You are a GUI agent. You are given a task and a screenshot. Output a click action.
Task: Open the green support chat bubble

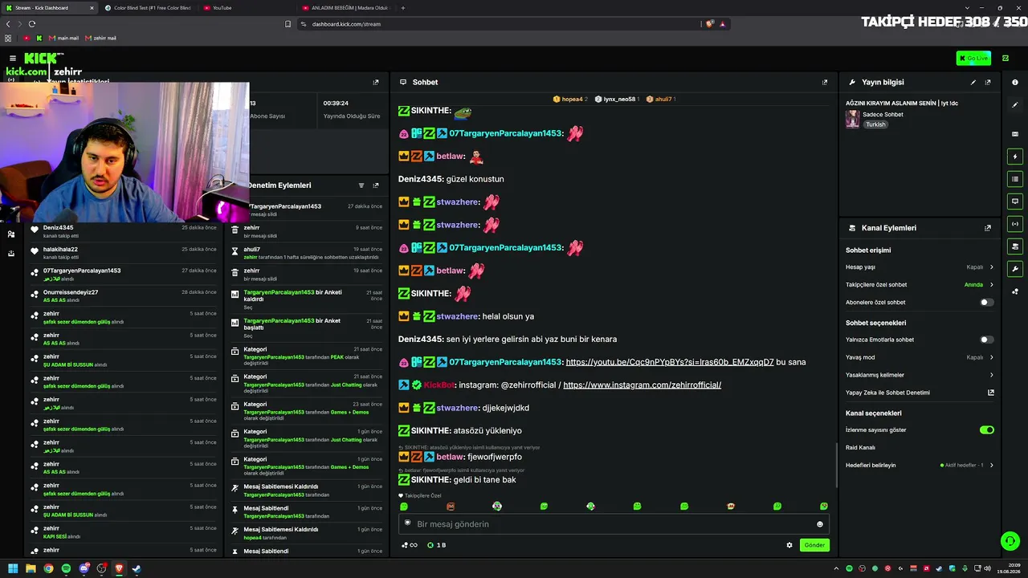[1010, 541]
